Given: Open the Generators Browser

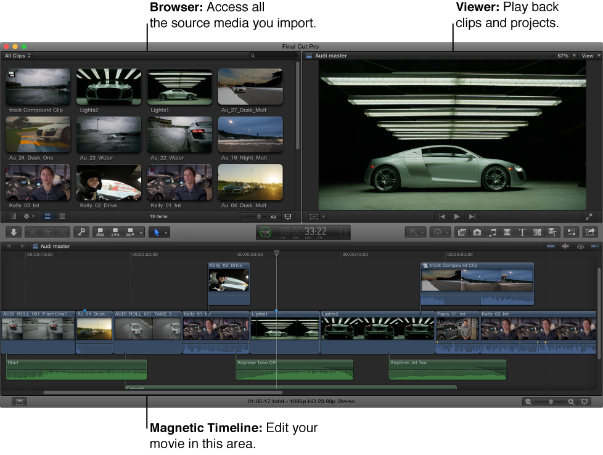Looking at the screenshot, I should click(537, 232).
